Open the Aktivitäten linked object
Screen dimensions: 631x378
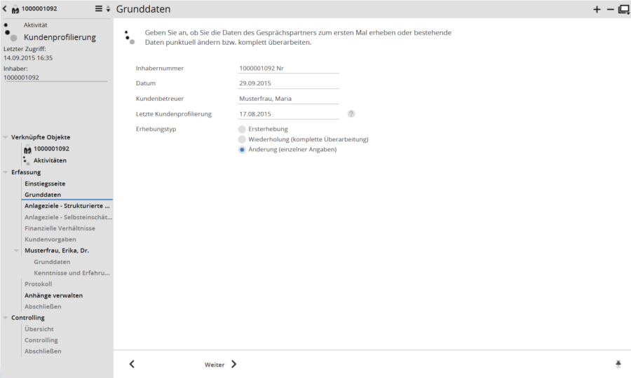[50, 160]
